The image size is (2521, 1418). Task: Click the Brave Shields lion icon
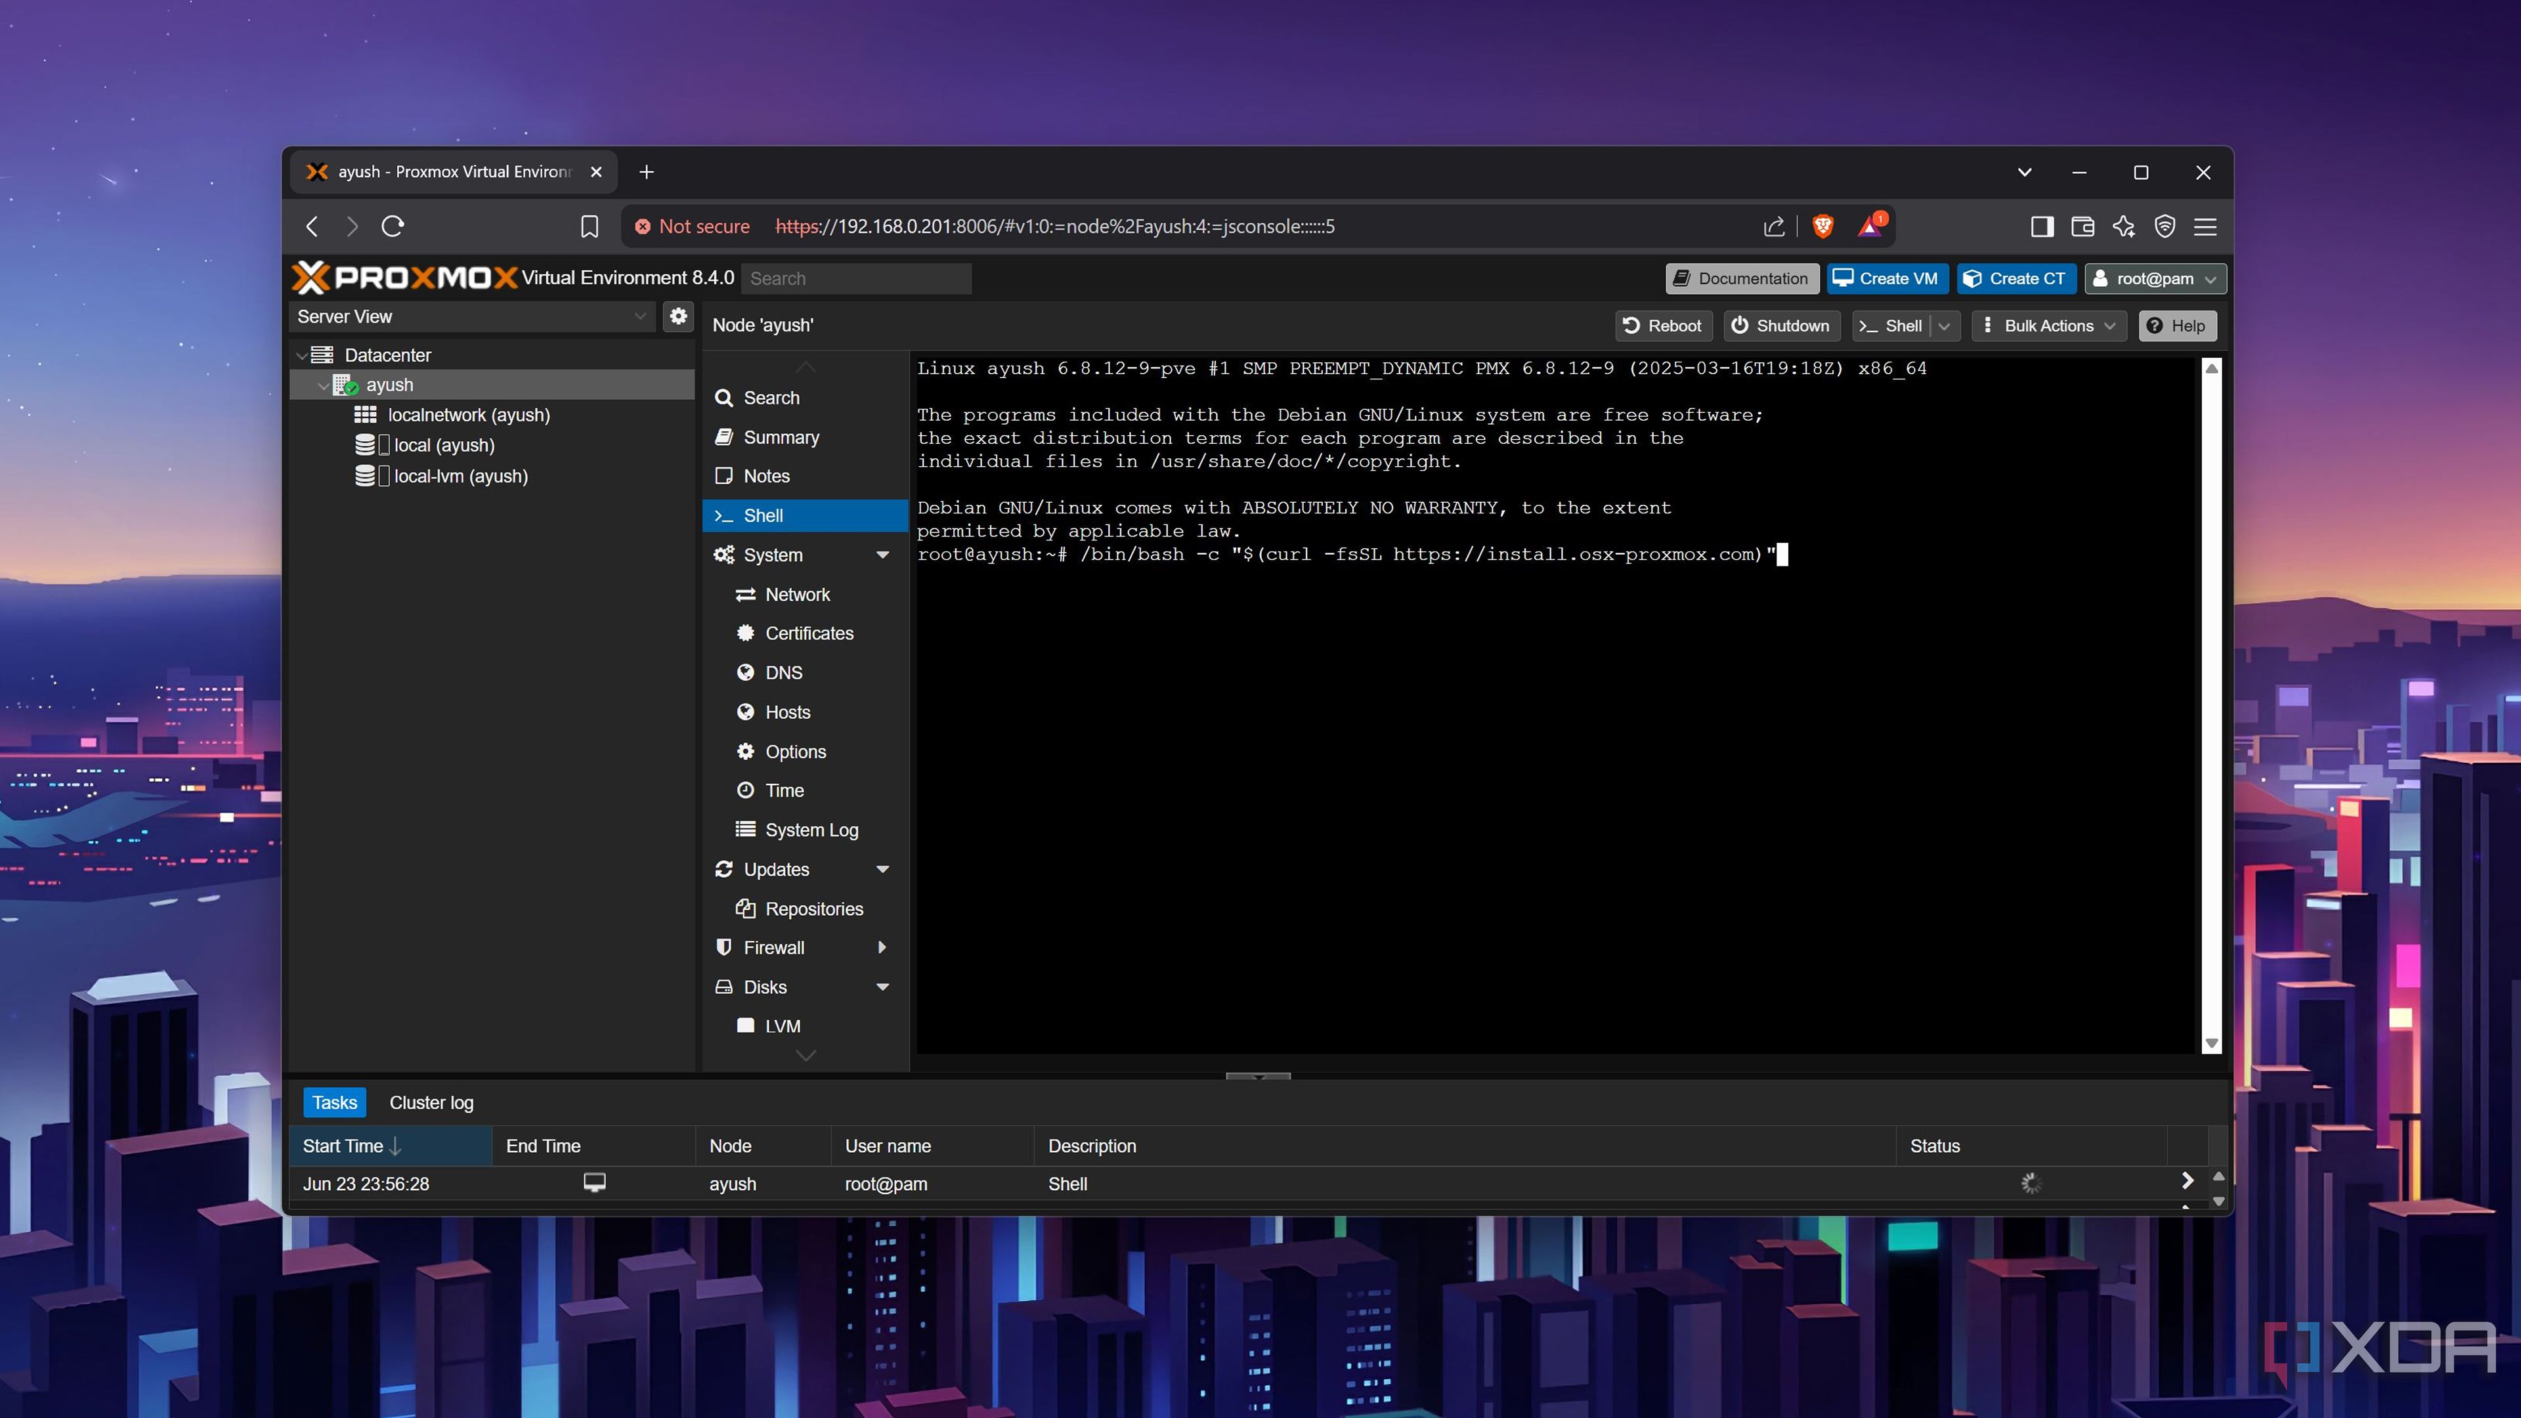(x=1822, y=226)
